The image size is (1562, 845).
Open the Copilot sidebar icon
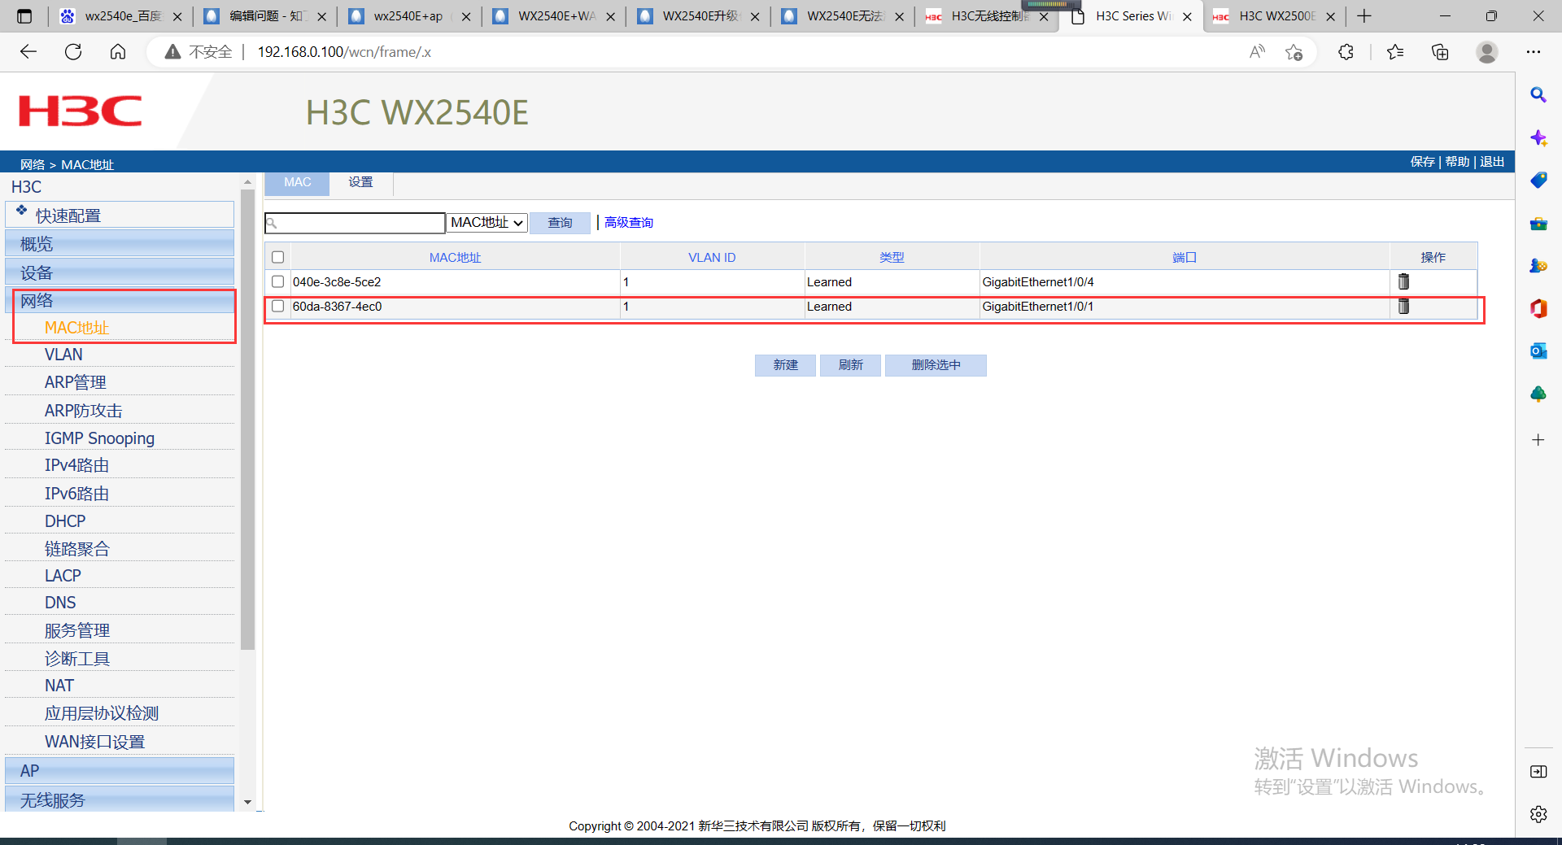[x=1538, y=137]
